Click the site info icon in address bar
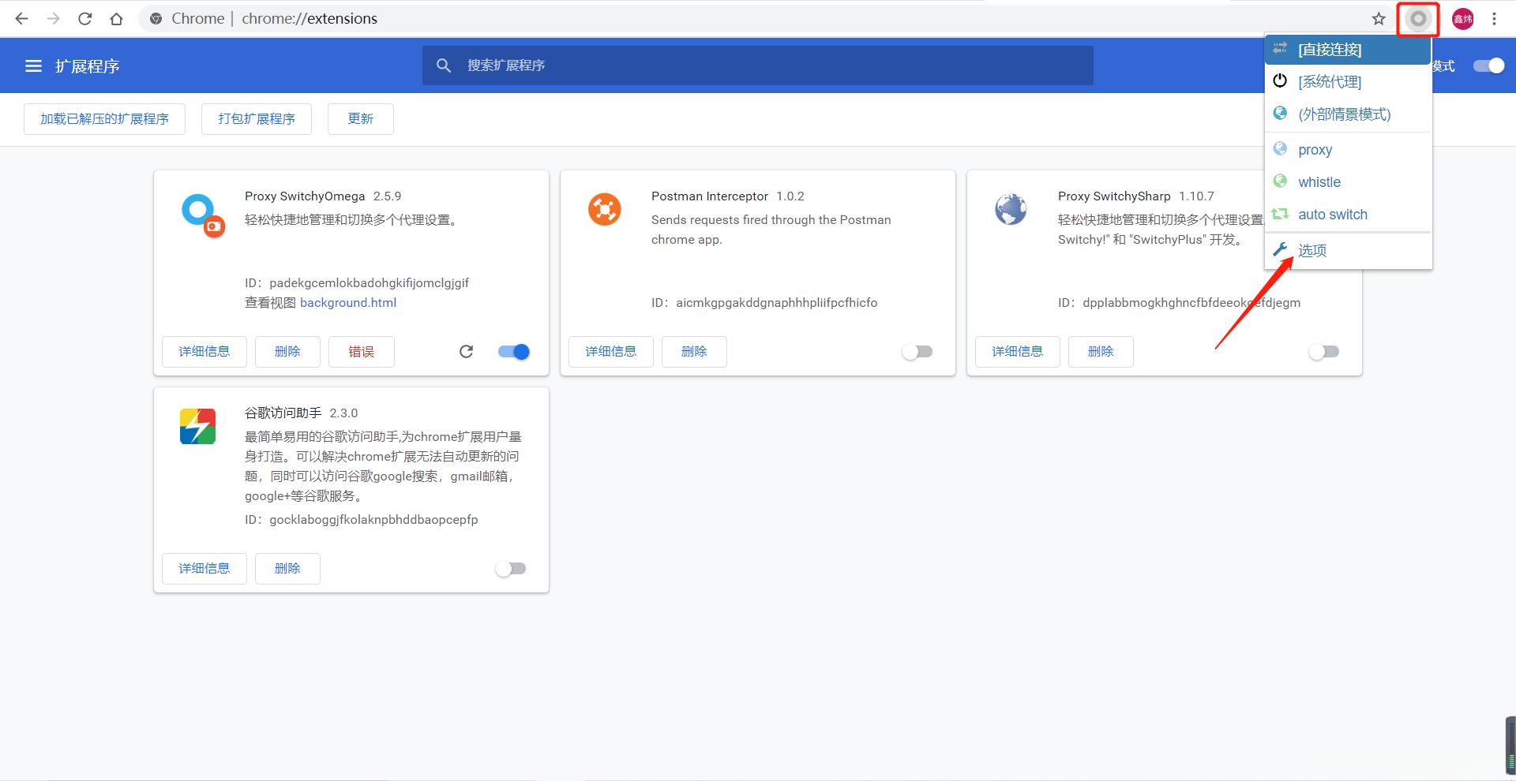The image size is (1516, 781). click(156, 19)
